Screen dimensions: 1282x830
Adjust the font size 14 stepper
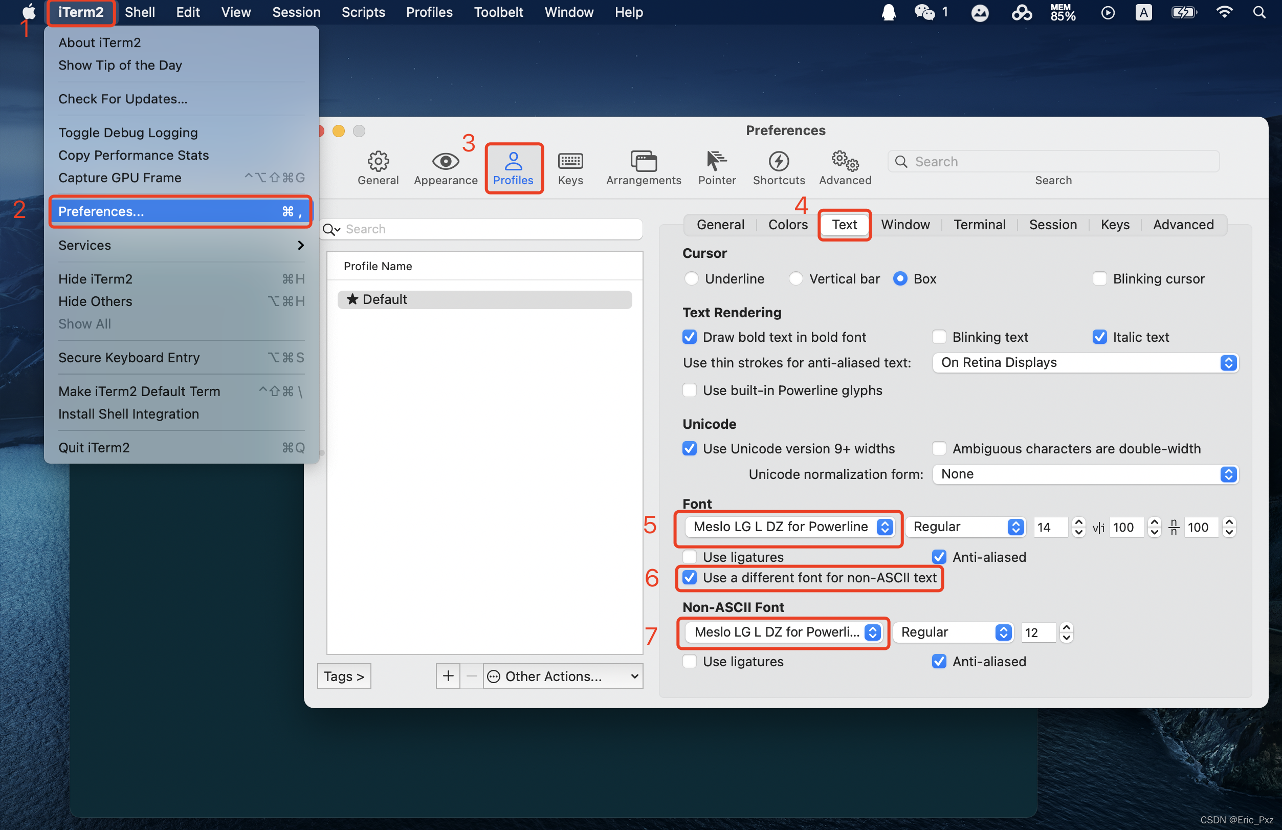click(x=1078, y=527)
